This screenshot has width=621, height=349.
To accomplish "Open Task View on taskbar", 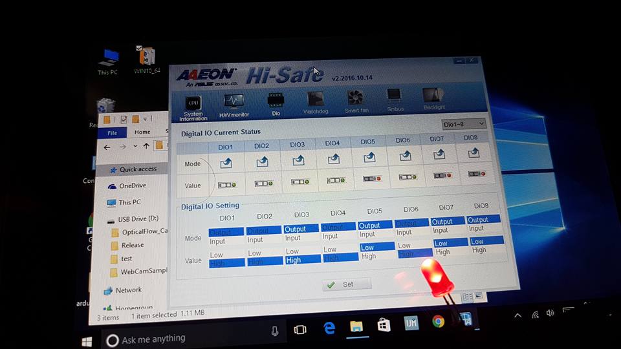I will (x=300, y=330).
